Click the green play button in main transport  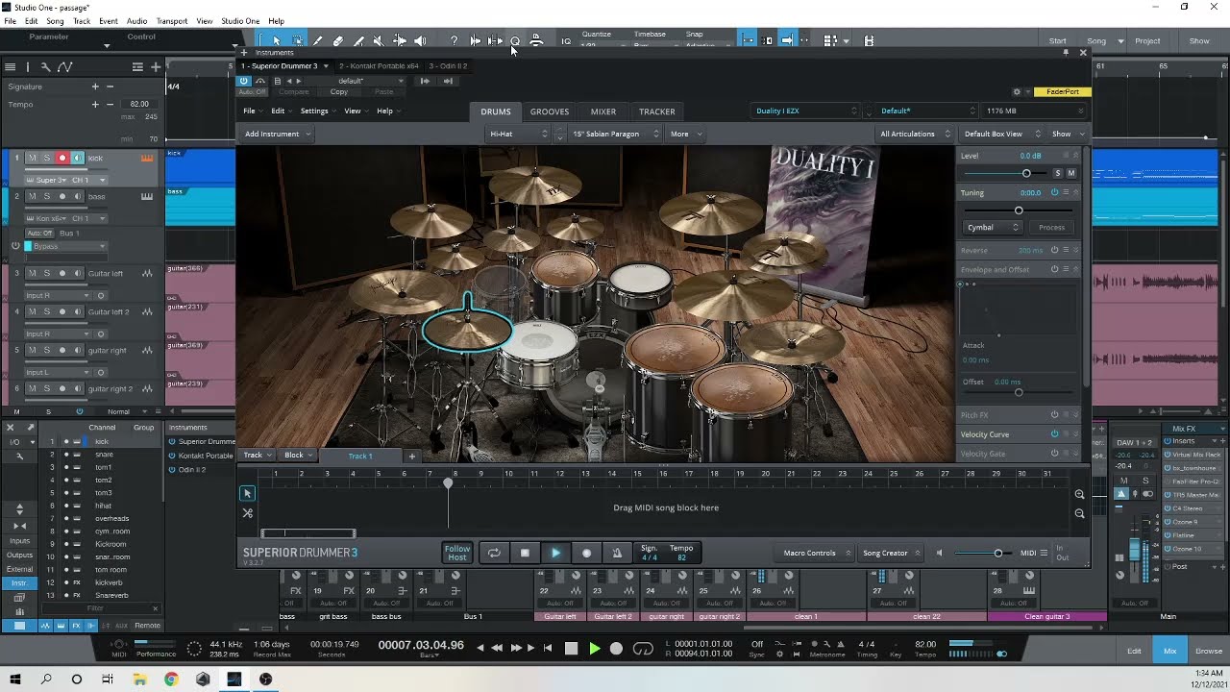594,649
